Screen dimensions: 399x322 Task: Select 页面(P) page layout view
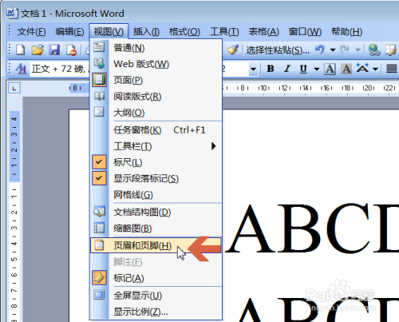coord(156,80)
